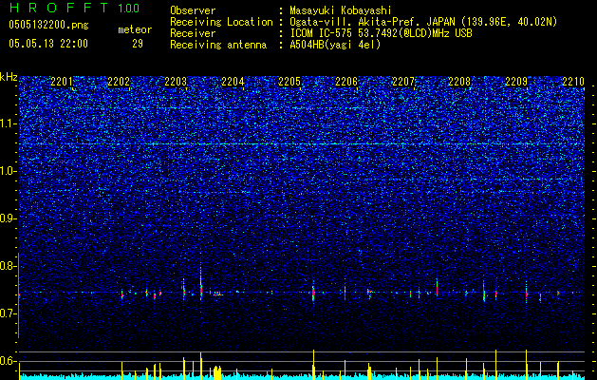Click the 2204 time marker
Image resolution: width=597 pixels, height=380 pixels.
point(233,81)
